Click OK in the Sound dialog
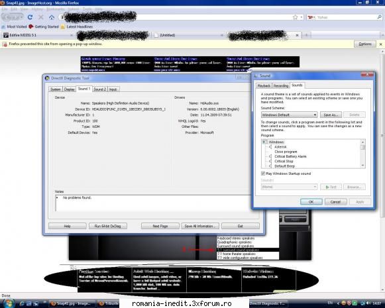Screen dimensions: 385x308 (311, 202)
